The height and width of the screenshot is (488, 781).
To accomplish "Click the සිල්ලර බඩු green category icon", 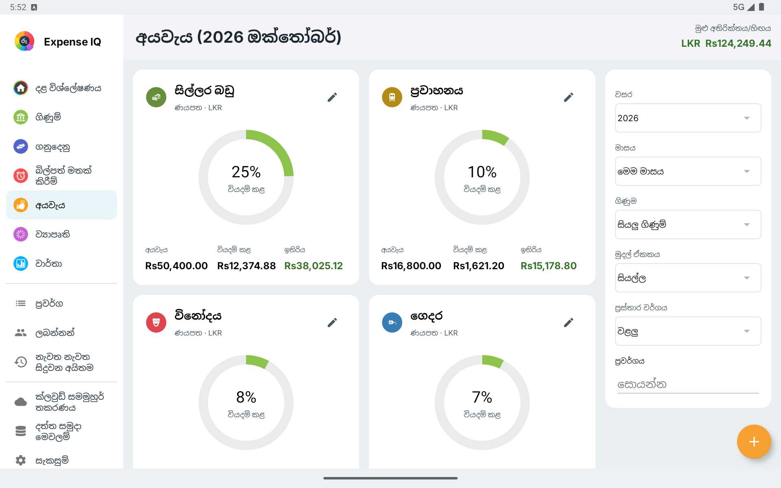I will (156, 97).
